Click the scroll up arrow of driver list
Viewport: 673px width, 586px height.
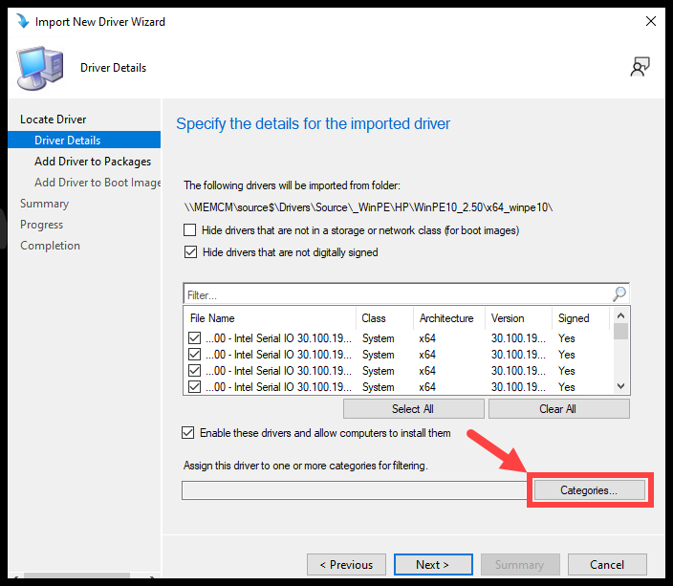[x=620, y=315]
